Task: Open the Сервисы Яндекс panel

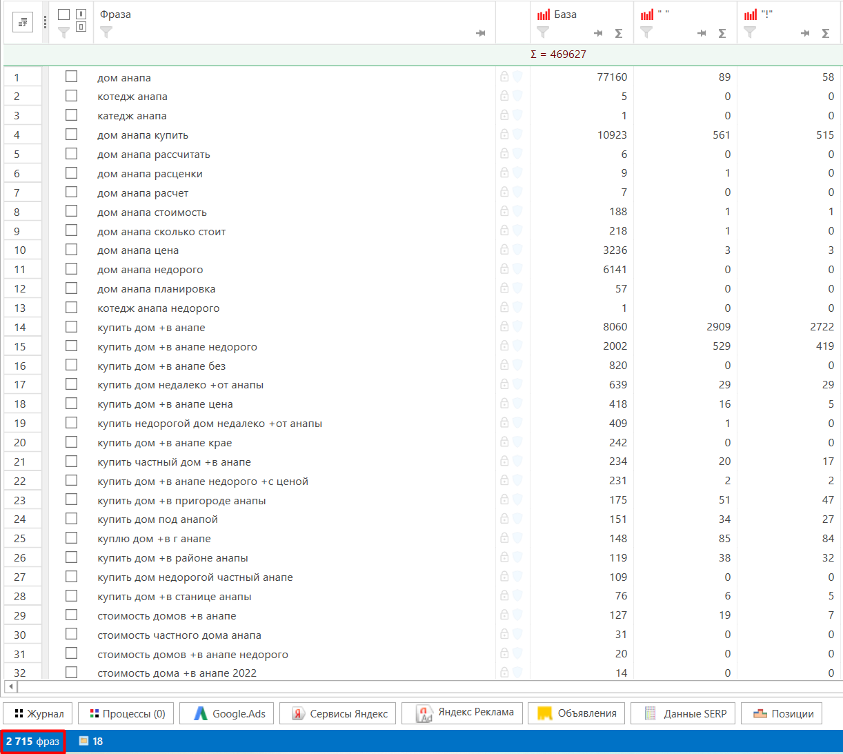Action: point(339,713)
